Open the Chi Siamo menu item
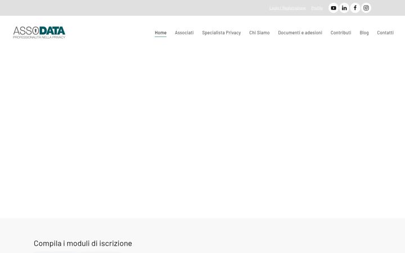This screenshot has width=405, height=253. [259, 33]
